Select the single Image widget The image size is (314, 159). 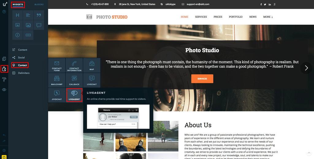tap(17, 25)
